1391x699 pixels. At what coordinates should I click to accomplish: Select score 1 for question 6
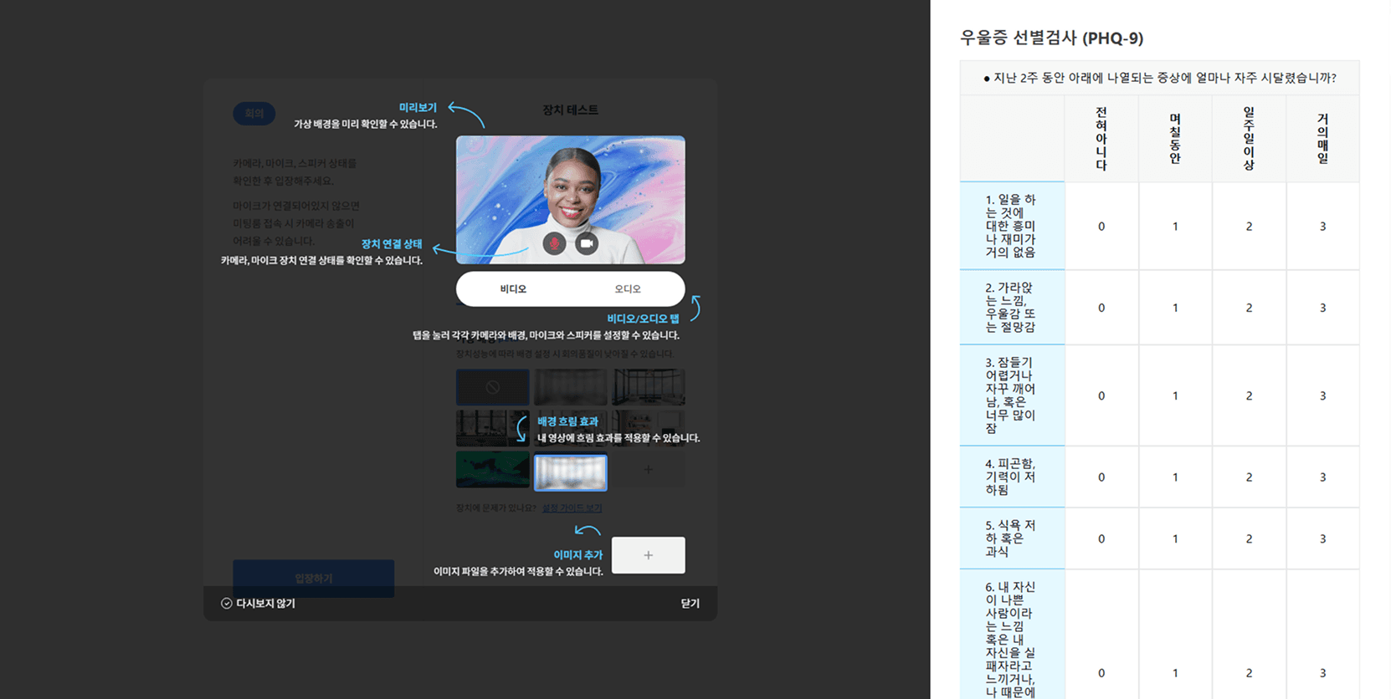point(1175,673)
